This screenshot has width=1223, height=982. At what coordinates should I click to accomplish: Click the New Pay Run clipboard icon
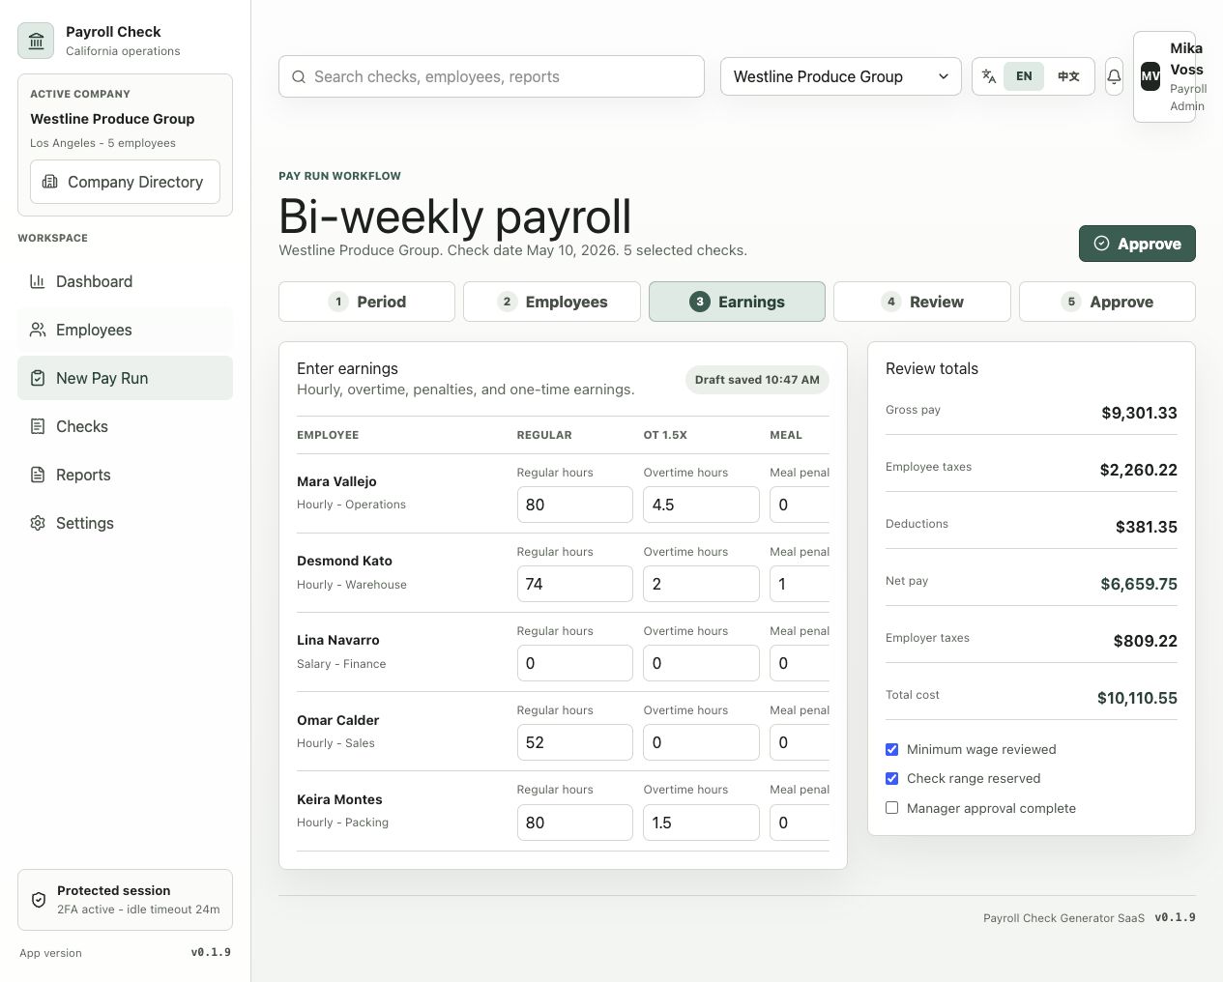[38, 378]
